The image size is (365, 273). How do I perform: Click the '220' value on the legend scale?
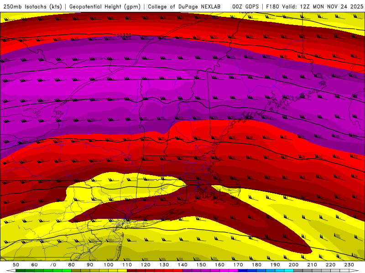click(330, 265)
